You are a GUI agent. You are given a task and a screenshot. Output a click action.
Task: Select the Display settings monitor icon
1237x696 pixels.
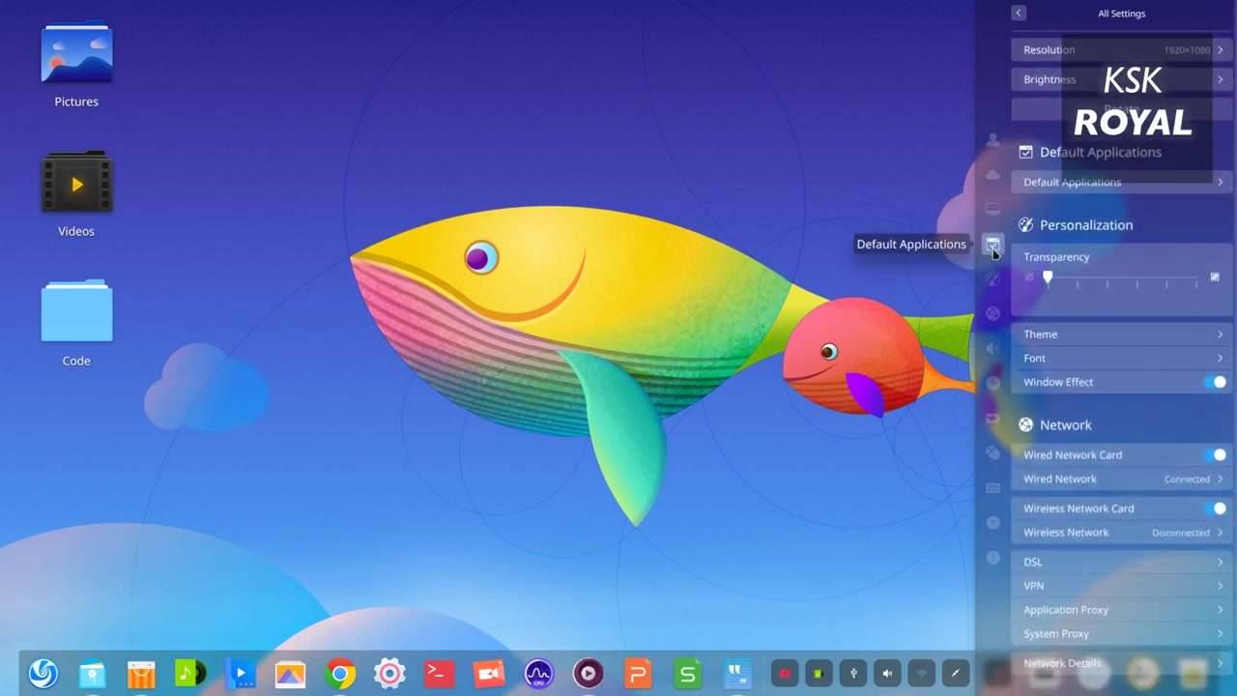992,209
